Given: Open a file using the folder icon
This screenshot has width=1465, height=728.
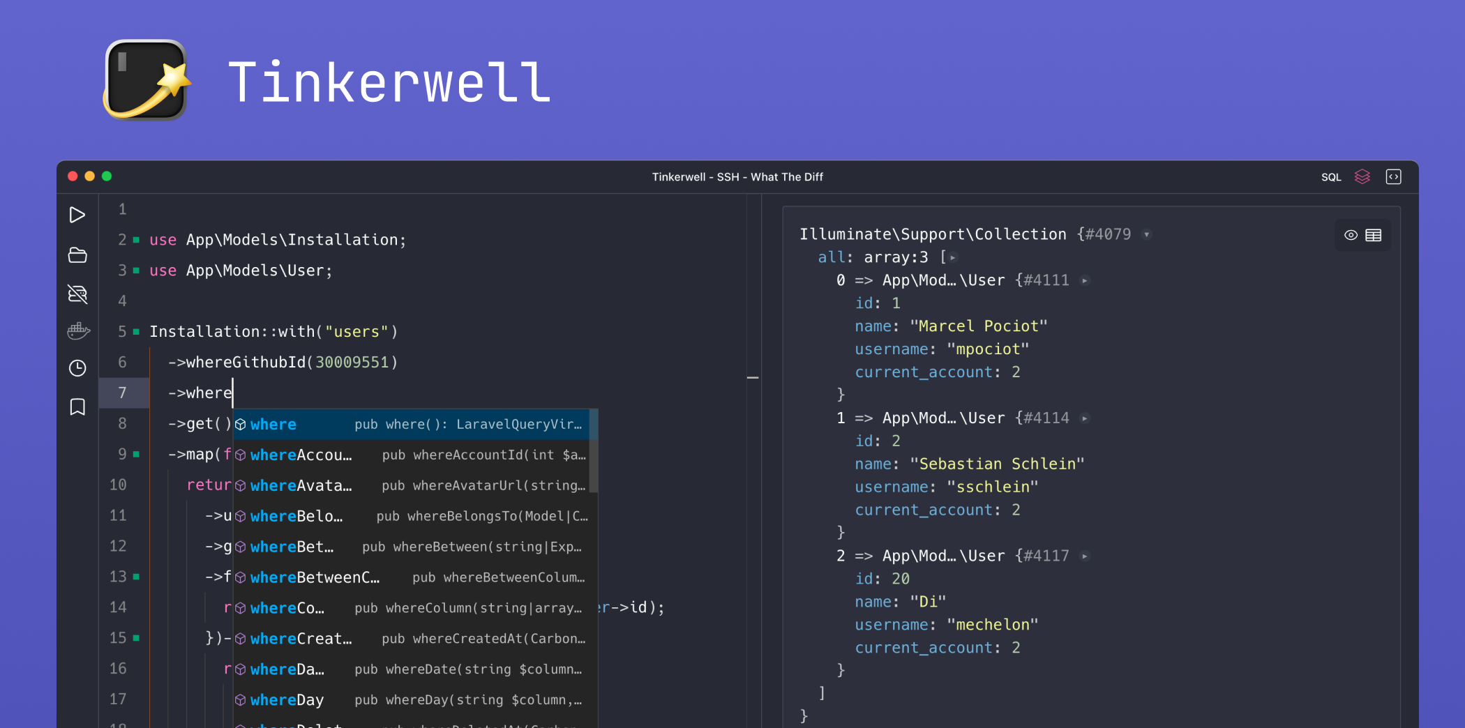Looking at the screenshot, I should (x=77, y=255).
